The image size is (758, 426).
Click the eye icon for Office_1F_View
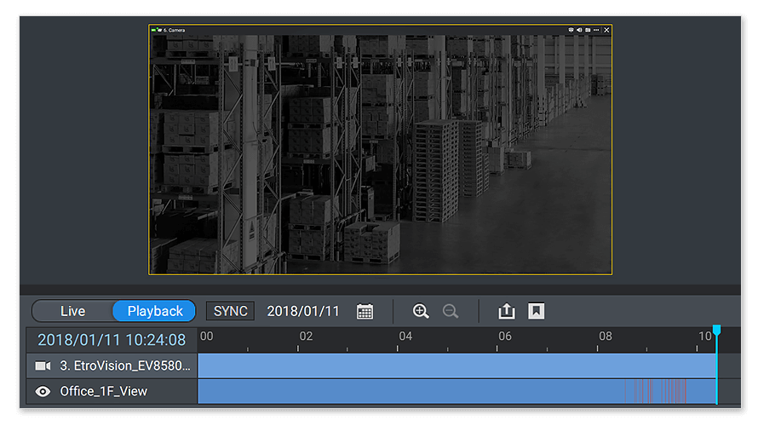coord(43,392)
